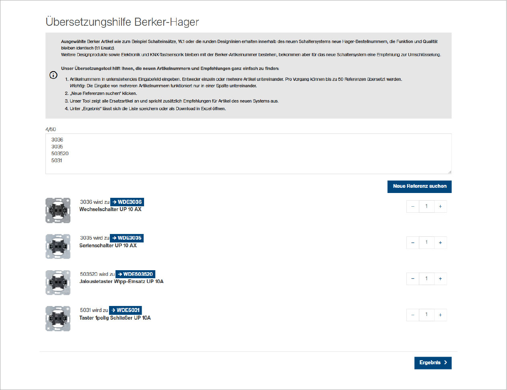Screen dimensions: 507x390
Task: Select the quantity field for WDE5031
Action: point(427,315)
